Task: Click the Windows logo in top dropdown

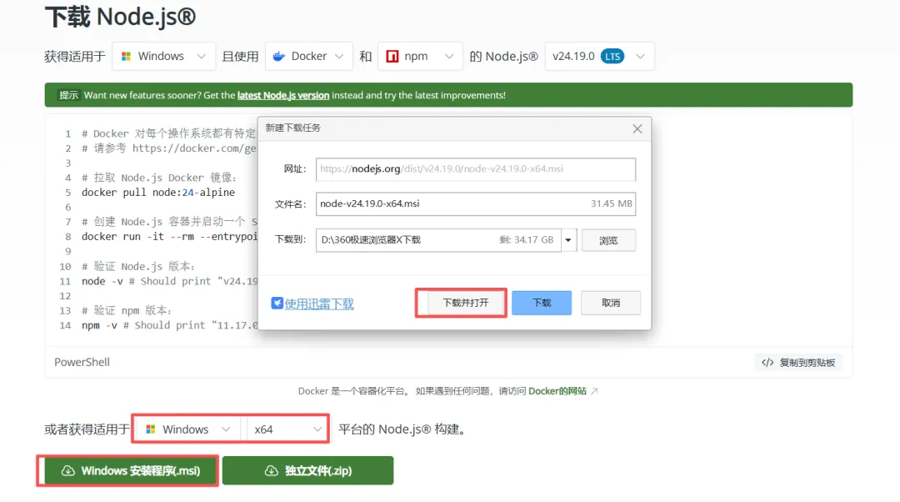Action: click(127, 57)
